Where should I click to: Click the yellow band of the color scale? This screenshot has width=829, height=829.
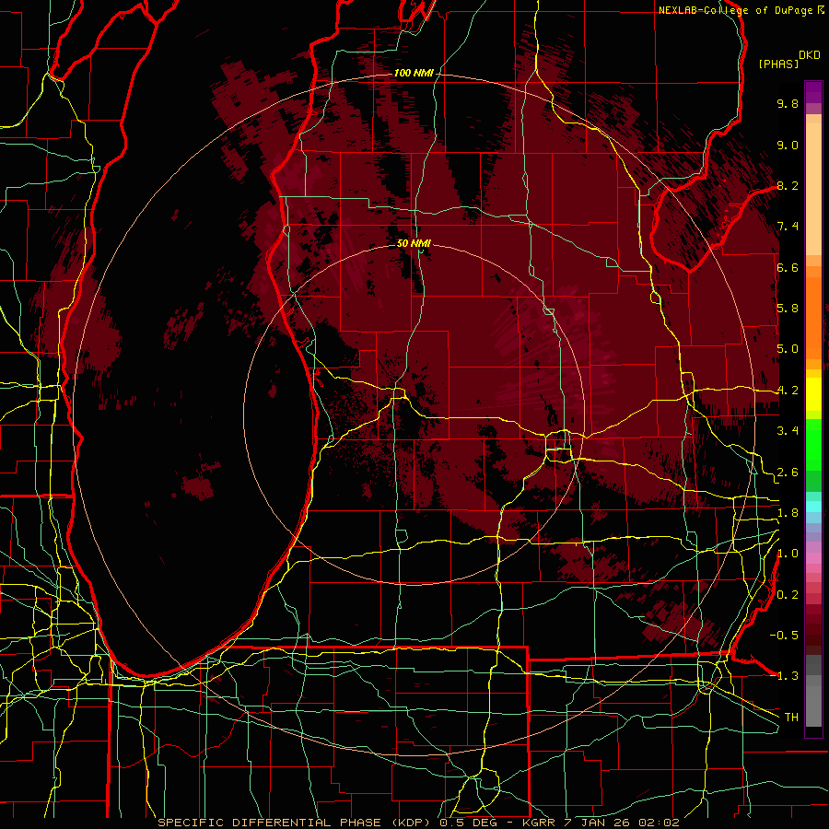tap(813, 394)
